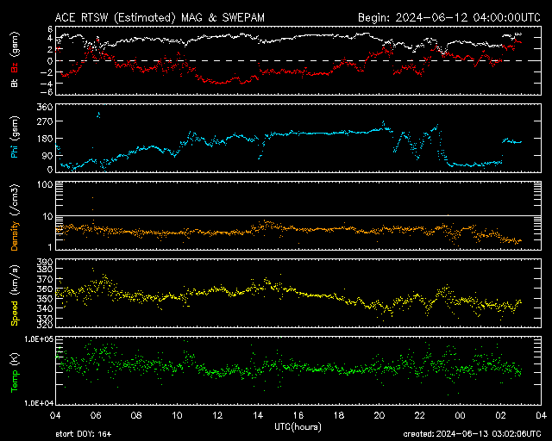Click the '340' tick on the Speed axis
552x441 pixels.
click(x=45, y=308)
